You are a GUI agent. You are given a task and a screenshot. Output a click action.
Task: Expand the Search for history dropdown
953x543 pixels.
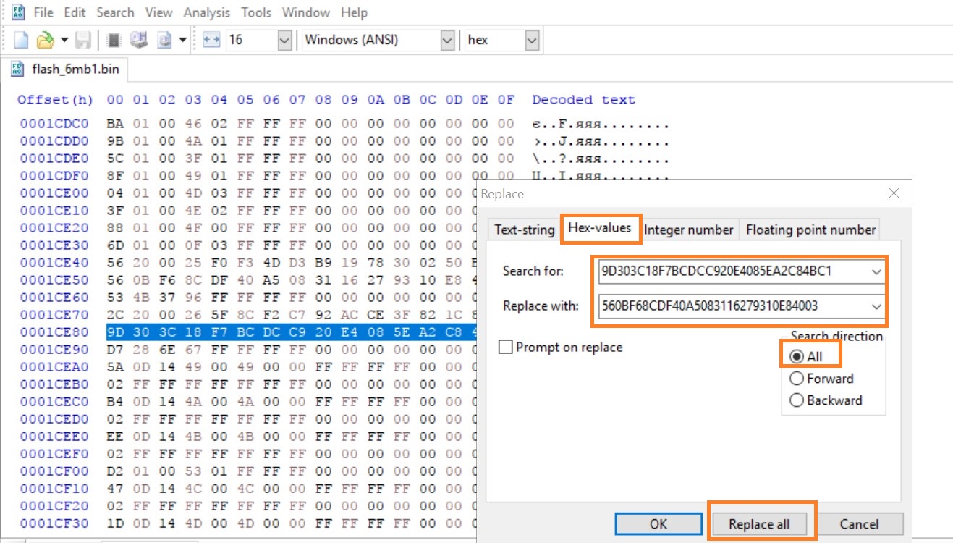tap(877, 272)
